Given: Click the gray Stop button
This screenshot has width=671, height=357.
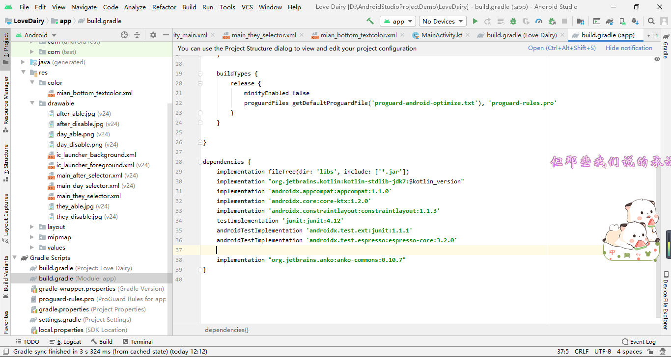Looking at the screenshot, I should (x=564, y=21).
